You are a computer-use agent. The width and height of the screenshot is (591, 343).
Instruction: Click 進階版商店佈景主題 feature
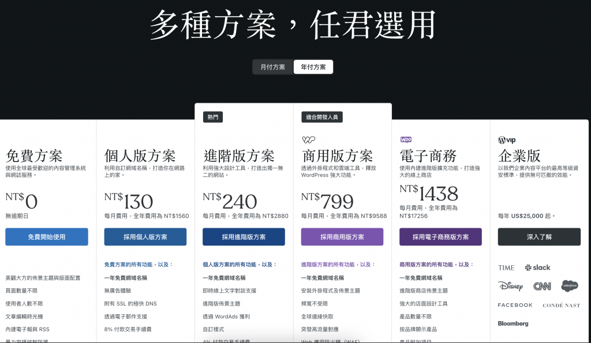pos(424,291)
